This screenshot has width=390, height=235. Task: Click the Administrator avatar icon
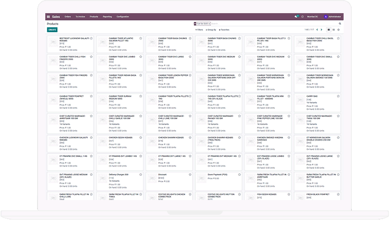point(326,17)
